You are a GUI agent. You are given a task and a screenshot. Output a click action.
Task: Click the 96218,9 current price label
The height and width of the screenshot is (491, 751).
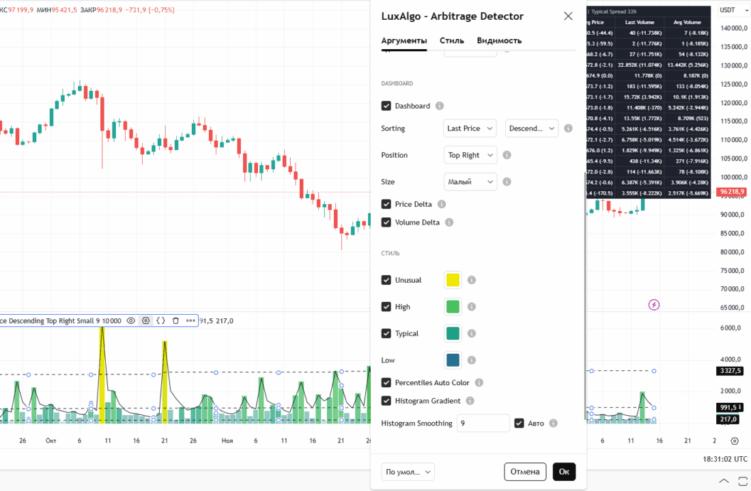(x=732, y=192)
